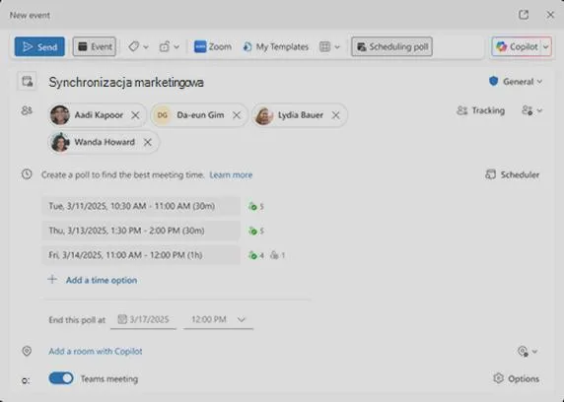Viewport: 564px width, 402px height.
Task: Toggle the Scheduling poll button
Action: pos(391,46)
